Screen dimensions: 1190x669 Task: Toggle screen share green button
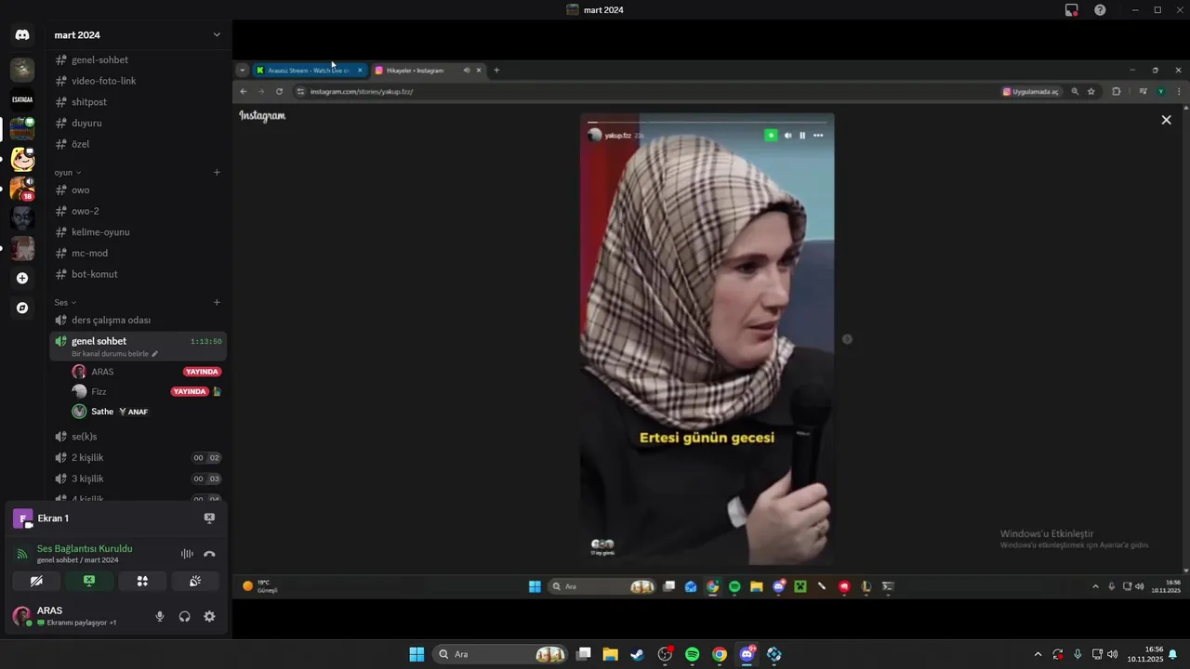click(89, 581)
